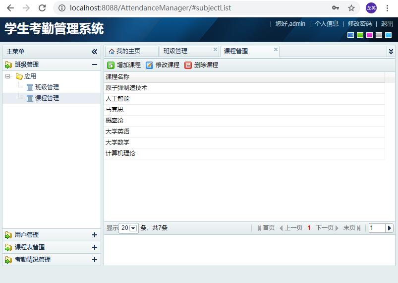This screenshot has width=398, height=283.
Task: Close the 课程管理 tab
Action: click(x=276, y=49)
